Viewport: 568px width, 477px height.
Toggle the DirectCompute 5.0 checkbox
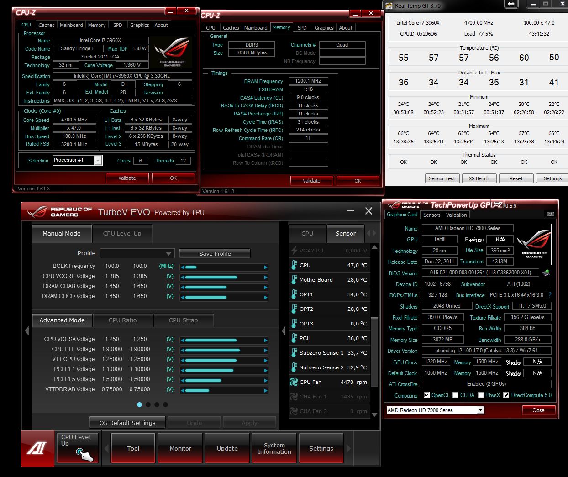[506, 395]
